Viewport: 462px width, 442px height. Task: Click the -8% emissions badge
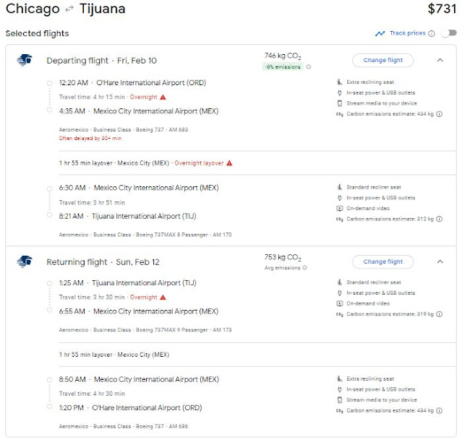coord(283,67)
